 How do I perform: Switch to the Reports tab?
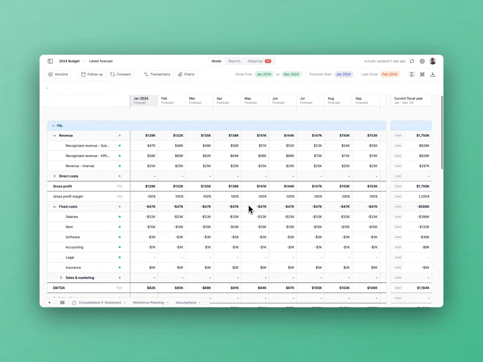tap(234, 61)
